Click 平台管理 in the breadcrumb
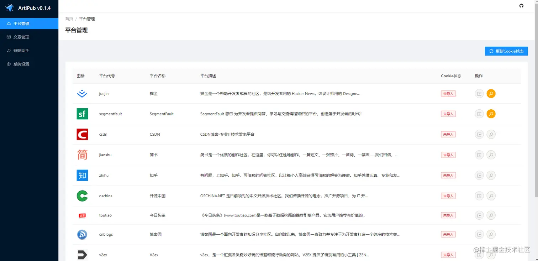This screenshot has width=538, height=261. tap(87, 19)
